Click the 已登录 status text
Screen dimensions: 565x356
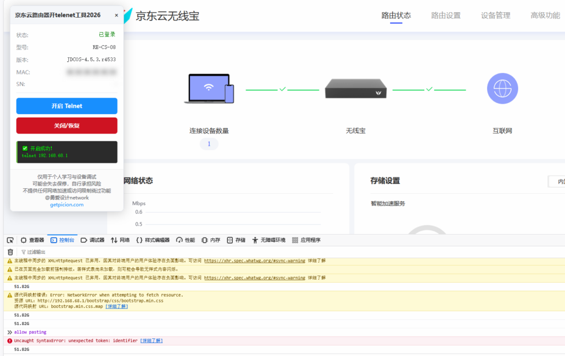click(107, 34)
